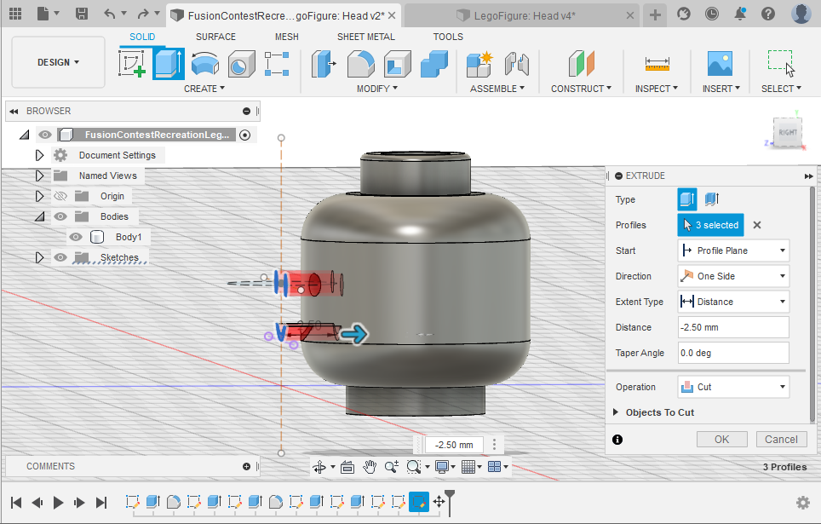Choose standard Extrude type
This screenshot has height=524, width=821.
click(x=687, y=199)
